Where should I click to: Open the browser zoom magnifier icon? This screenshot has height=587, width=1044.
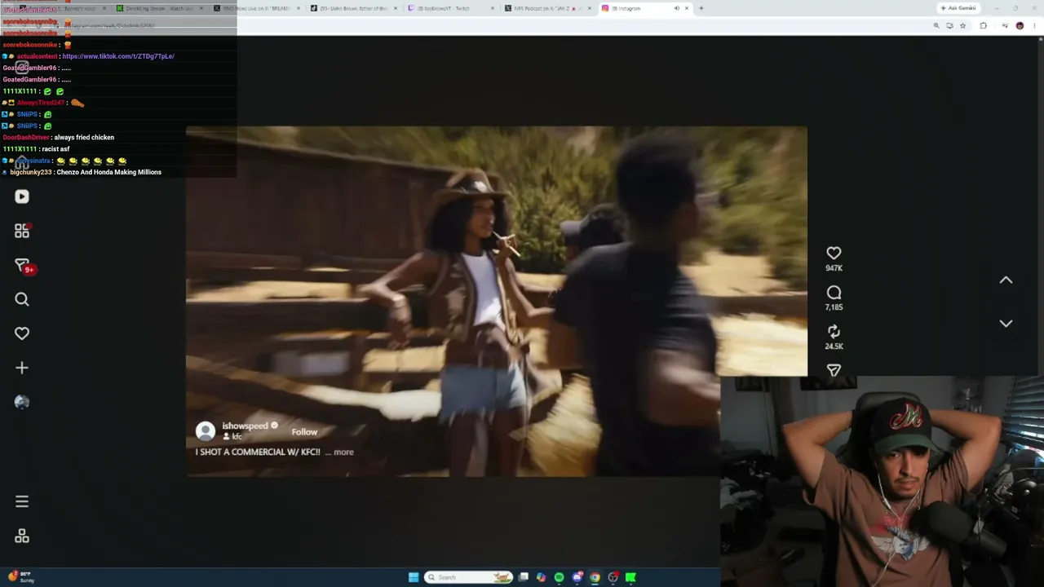click(x=936, y=25)
